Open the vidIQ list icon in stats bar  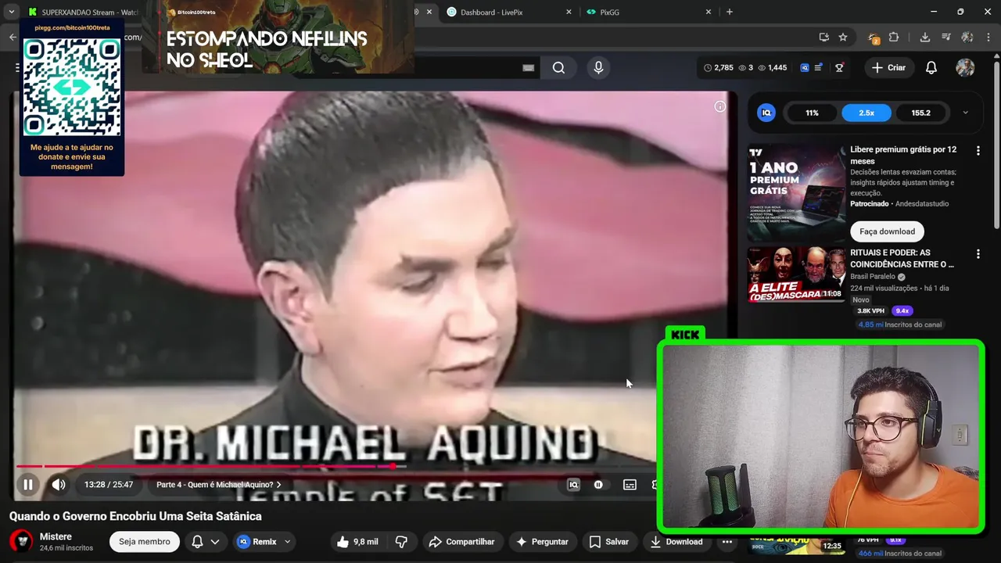pyautogui.click(x=818, y=68)
